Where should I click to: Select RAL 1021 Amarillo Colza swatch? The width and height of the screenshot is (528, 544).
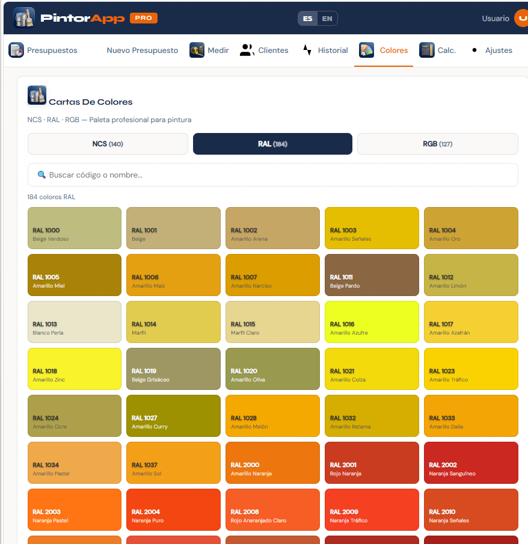point(372,369)
